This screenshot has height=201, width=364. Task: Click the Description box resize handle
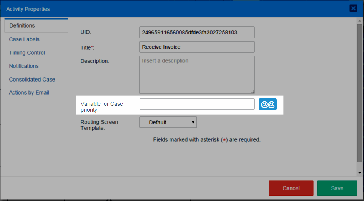(x=252, y=92)
